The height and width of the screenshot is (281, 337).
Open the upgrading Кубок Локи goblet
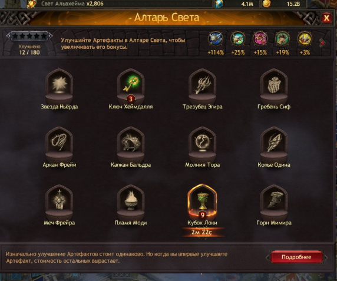(x=202, y=202)
